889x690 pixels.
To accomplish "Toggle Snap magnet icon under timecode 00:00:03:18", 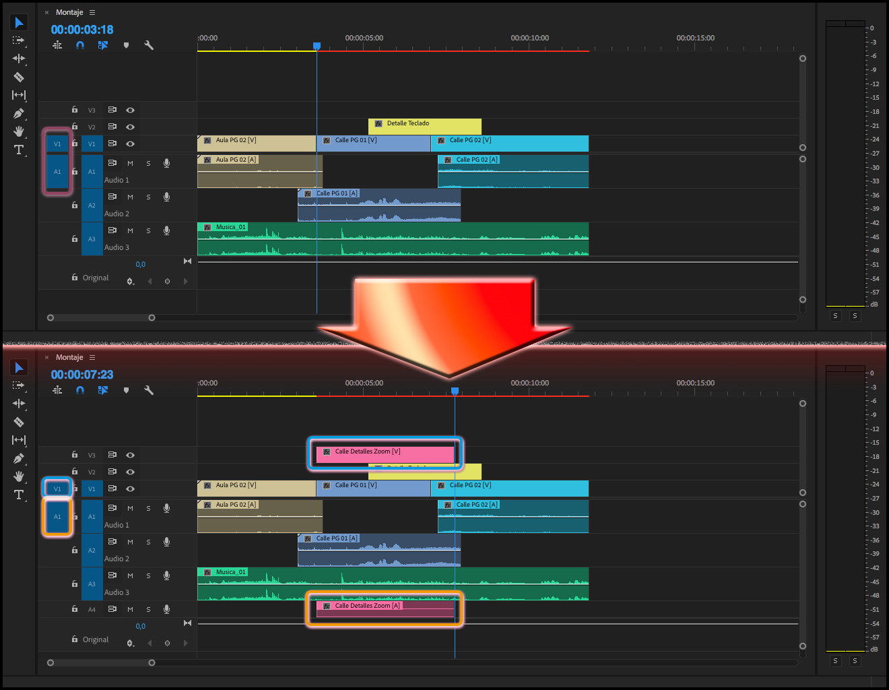I will click(80, 45).
